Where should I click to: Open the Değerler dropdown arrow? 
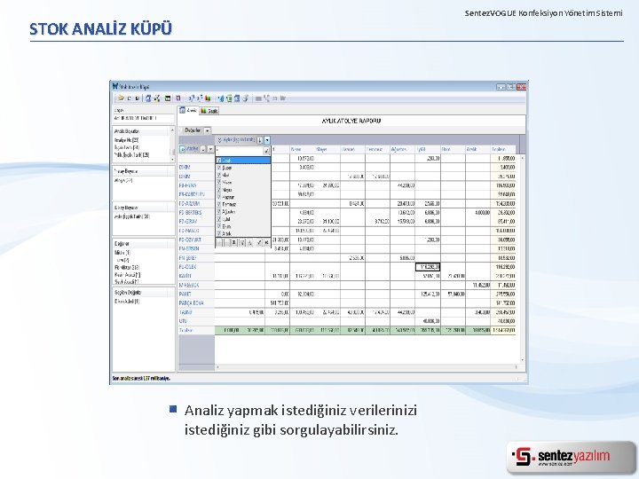tap(207, 130)
